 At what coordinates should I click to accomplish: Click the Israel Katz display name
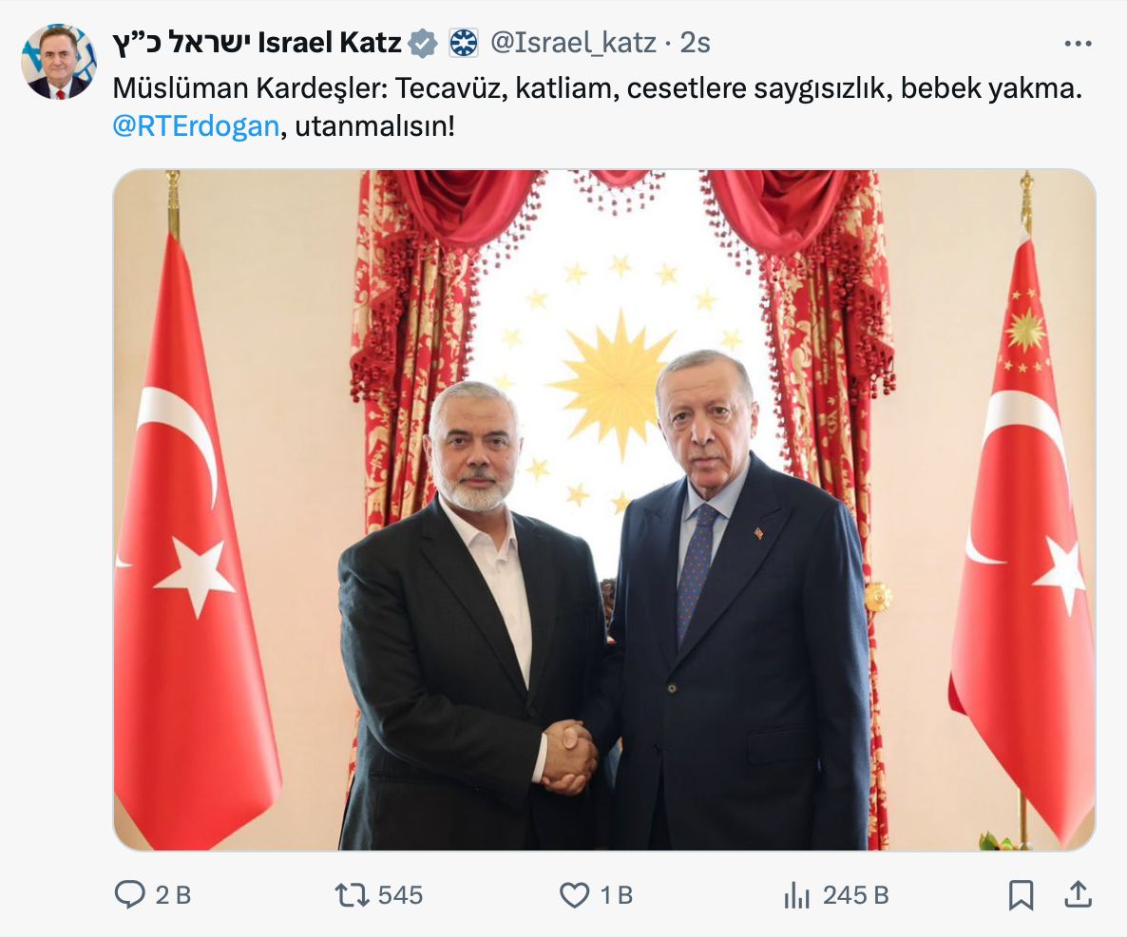coord(257,43)
